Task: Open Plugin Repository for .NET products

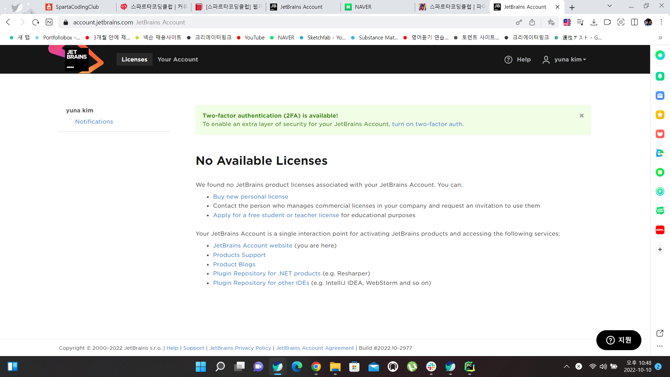Action: 267,273
